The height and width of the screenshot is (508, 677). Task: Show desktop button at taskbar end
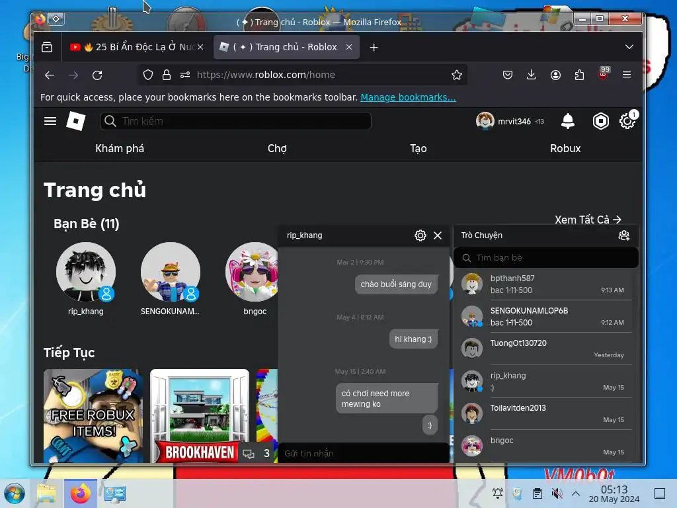[x=660, y=493]
